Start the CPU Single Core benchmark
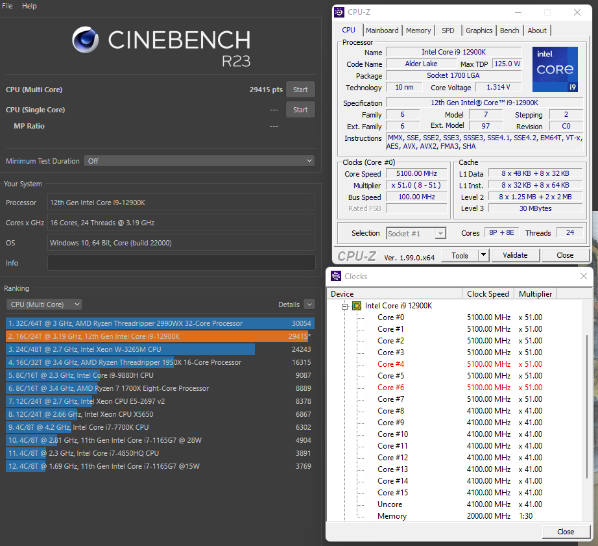This screenshot has height=546, width=598. 300,110
